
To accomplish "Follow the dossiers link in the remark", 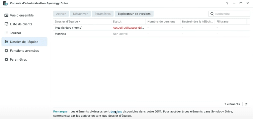I will pyautogui.click(x=116, y=111).
